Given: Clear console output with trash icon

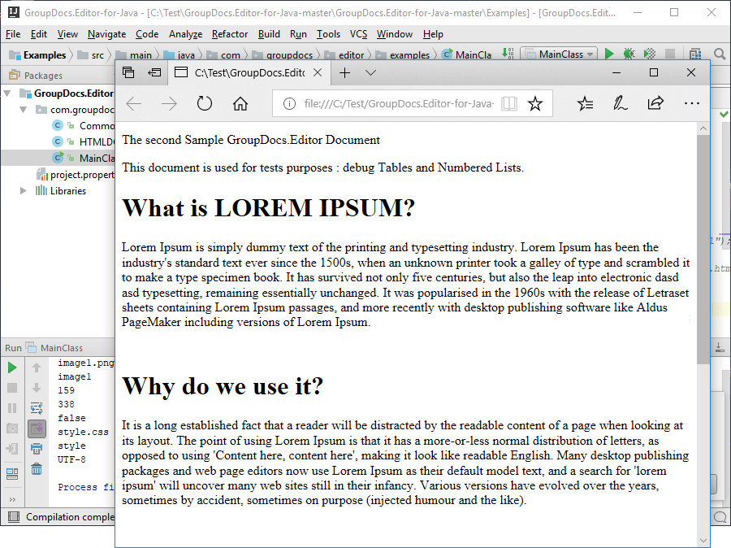Looking at the screenshot, I should [x=37, y=468].
